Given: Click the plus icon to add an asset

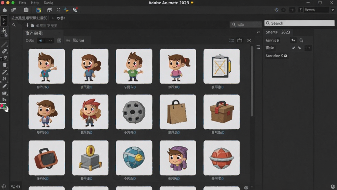Looking at the screenshot, I should pyautogui.click(x=27, y=25).
